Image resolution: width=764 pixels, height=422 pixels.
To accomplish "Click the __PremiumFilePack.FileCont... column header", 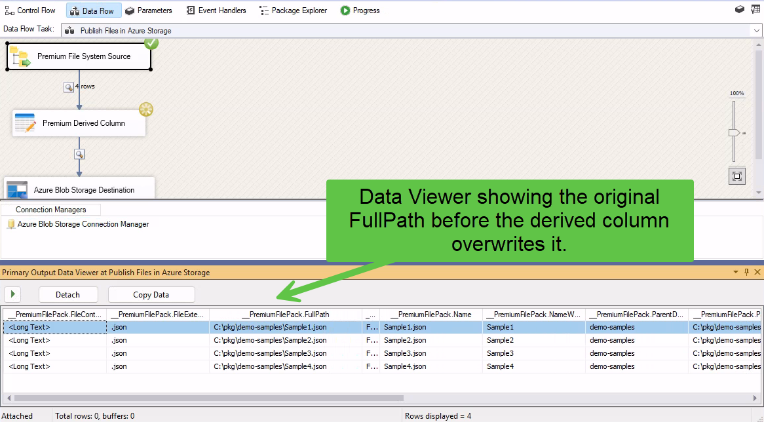I will tap(55, 315).
